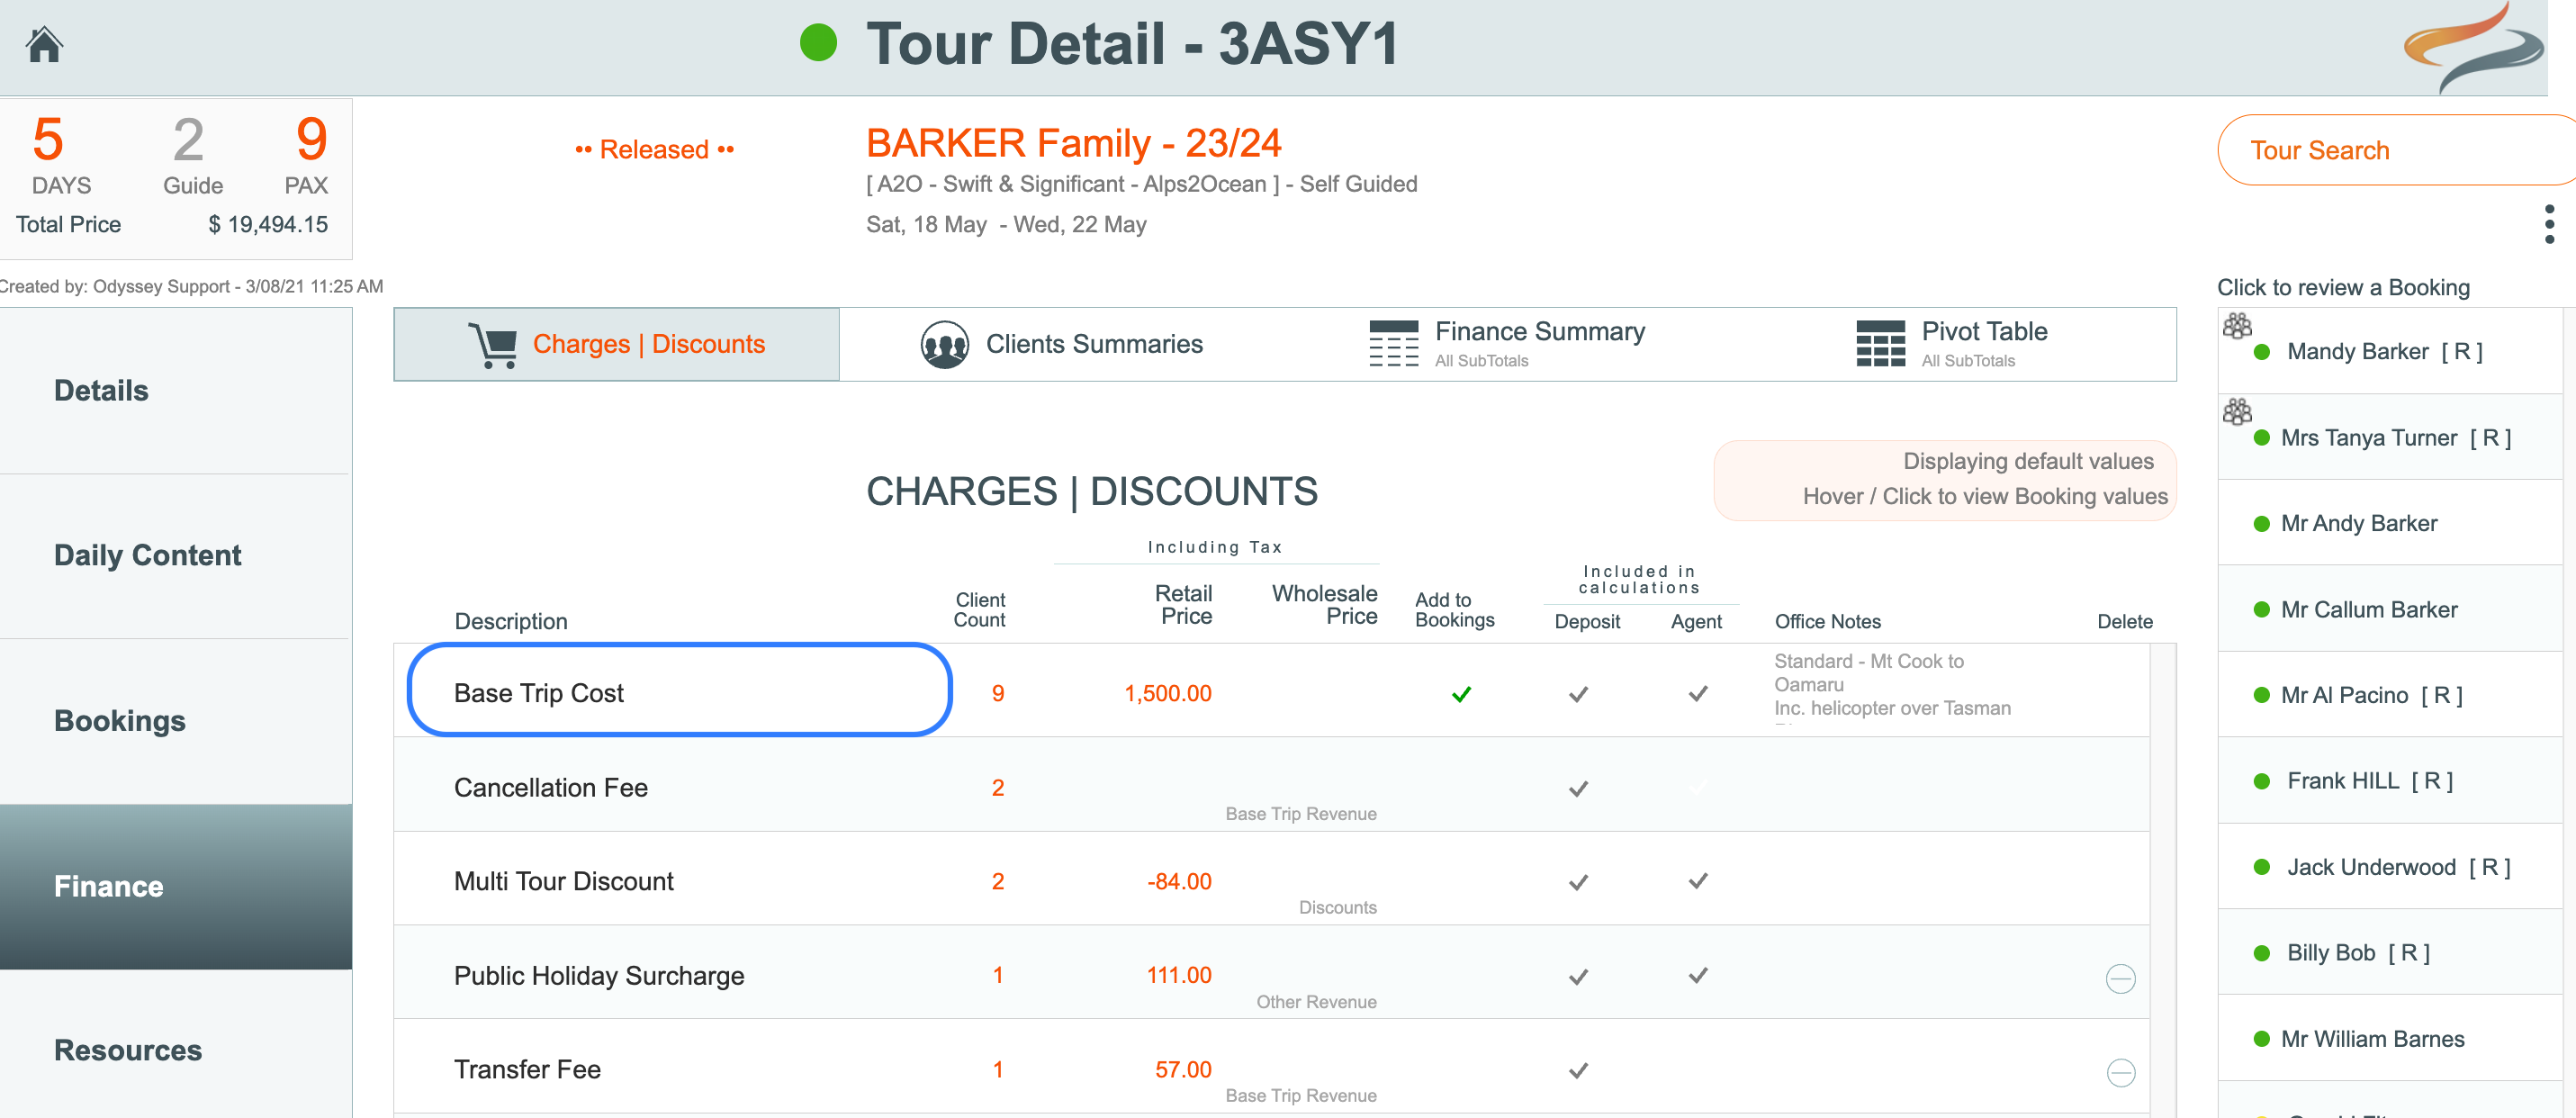
Task: Click group icon beside Mandy Barker
Action: click(x=2236, y=326)
